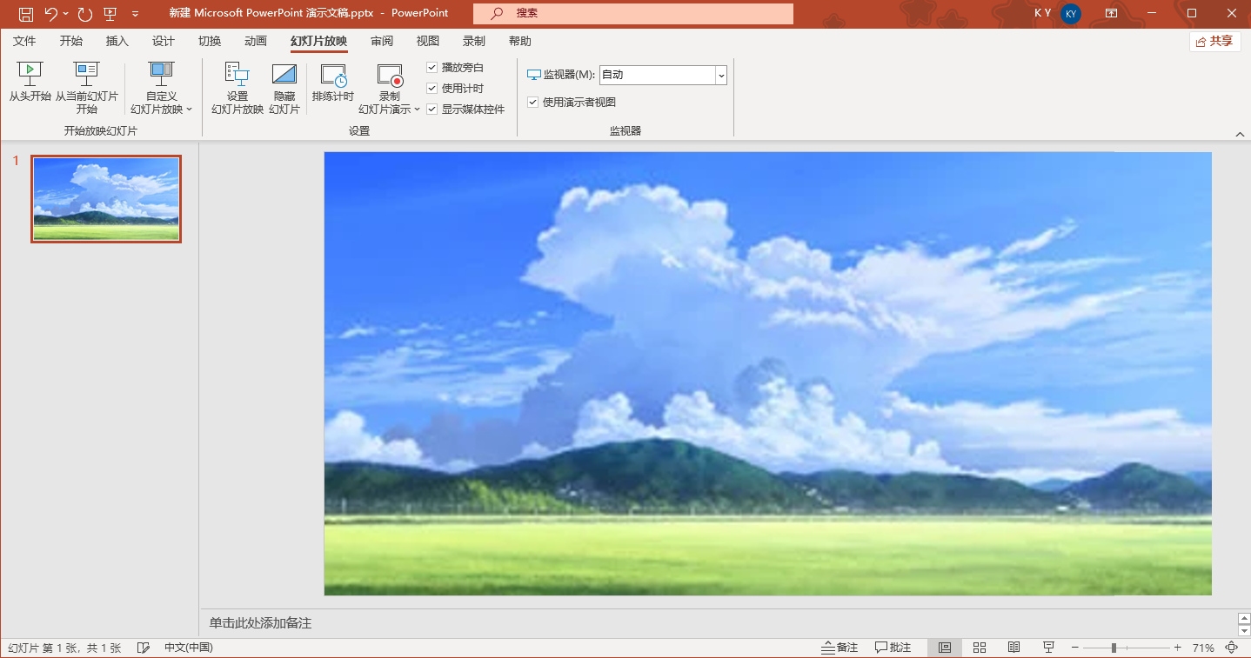
Task: Zoom out with the minus button
Action: coord(1075,648)
